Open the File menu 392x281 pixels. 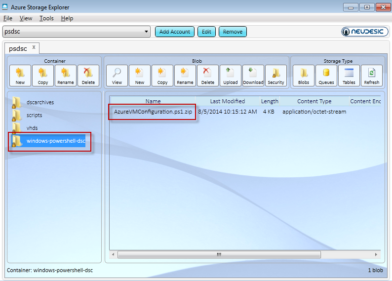[x=8, y=18]
